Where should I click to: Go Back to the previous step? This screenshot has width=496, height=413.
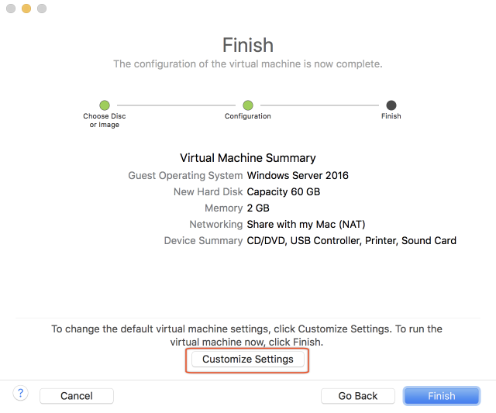[358, 396]
